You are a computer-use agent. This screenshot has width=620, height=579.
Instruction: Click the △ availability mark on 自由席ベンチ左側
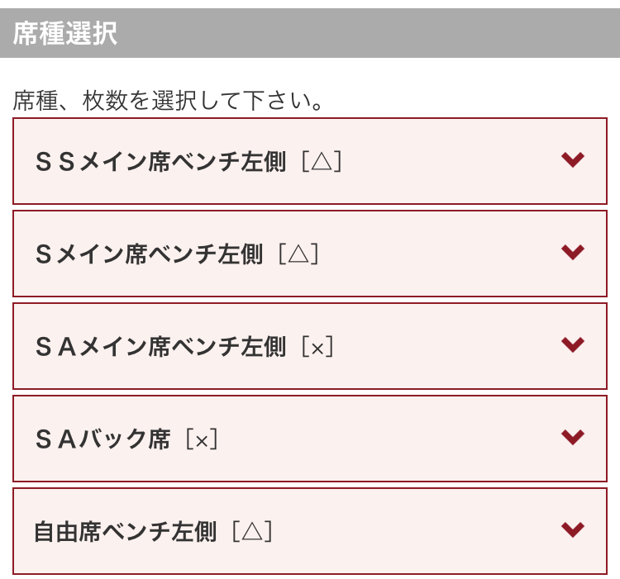pyautogui.click(x=252, y=532)
